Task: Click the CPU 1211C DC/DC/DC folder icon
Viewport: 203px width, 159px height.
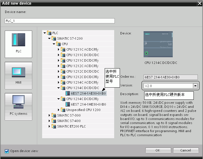Action: click(x=63, y=55)
